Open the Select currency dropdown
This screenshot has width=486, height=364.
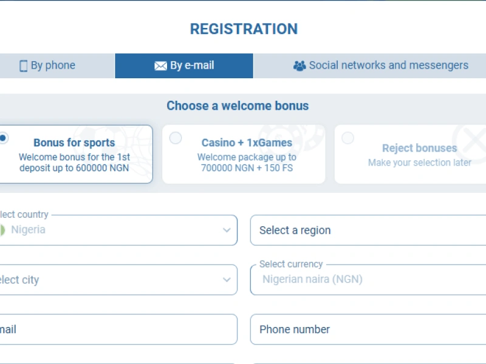pos(364,280)
